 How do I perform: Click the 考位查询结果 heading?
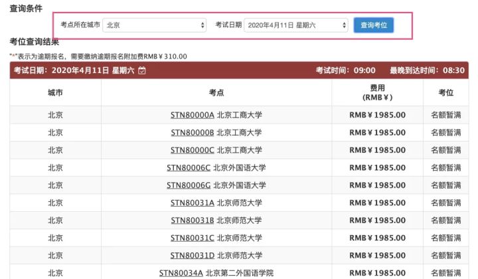[34, 41]
